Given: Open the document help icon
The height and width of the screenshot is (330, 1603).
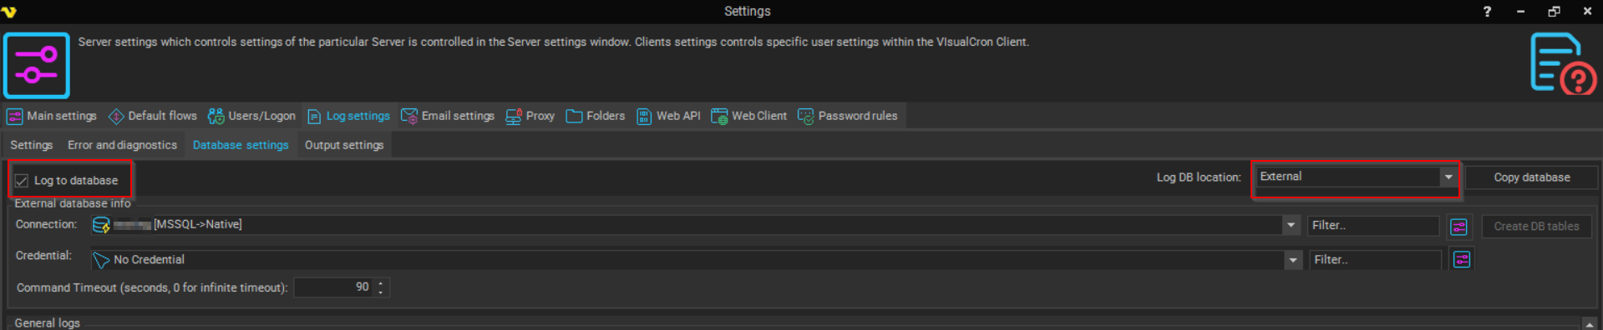Looking at the screenshot, I should (1563, 64).
